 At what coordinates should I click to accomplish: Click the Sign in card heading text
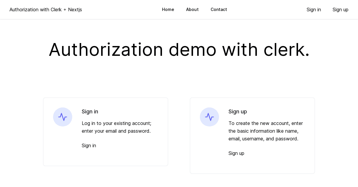coord(90,112)
